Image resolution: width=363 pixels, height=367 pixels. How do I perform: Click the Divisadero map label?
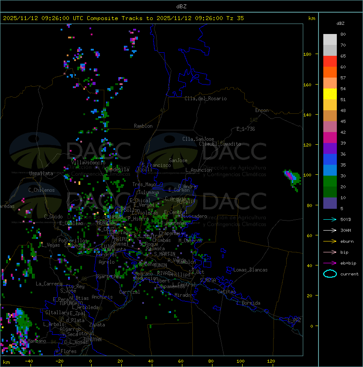[194, 216]
